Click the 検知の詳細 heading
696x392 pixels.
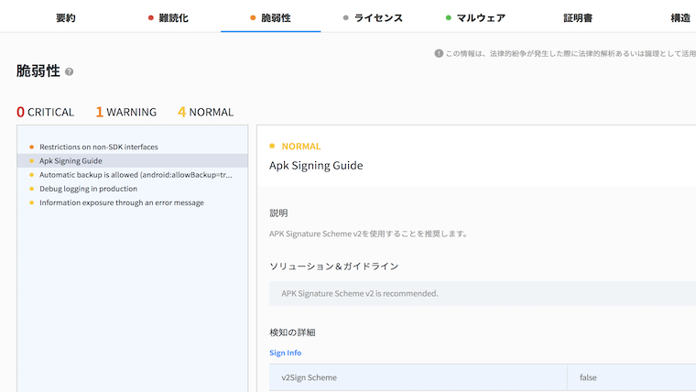click(292, 332)
